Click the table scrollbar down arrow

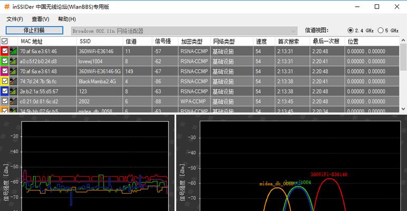pyautogui.click(x=403, y=109)
